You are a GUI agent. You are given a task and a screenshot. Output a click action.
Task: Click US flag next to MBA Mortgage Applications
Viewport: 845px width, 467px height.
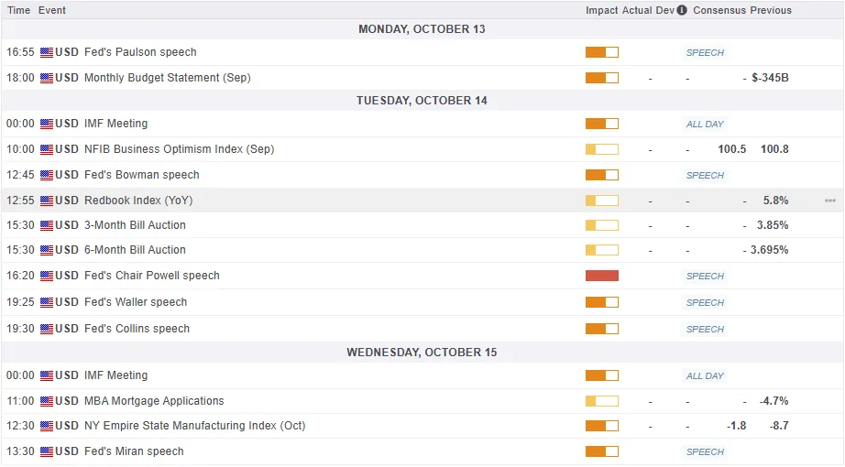click(47, 401)
